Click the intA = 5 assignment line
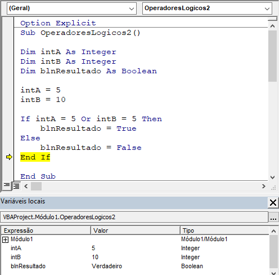The height and width of the screenshot is (275, 279). (40, 90)
